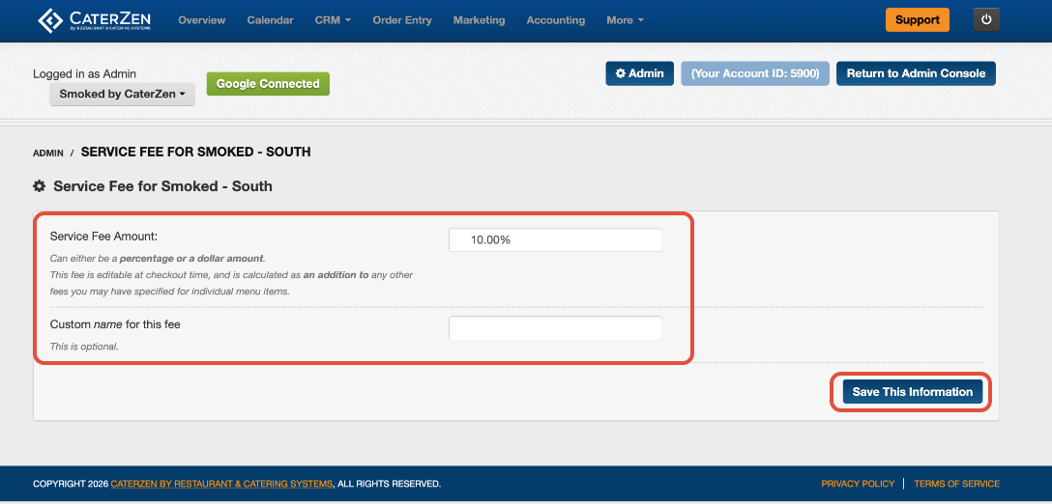Click the custom fee name input field
The image size is (1052, 504).
[556, 328]
